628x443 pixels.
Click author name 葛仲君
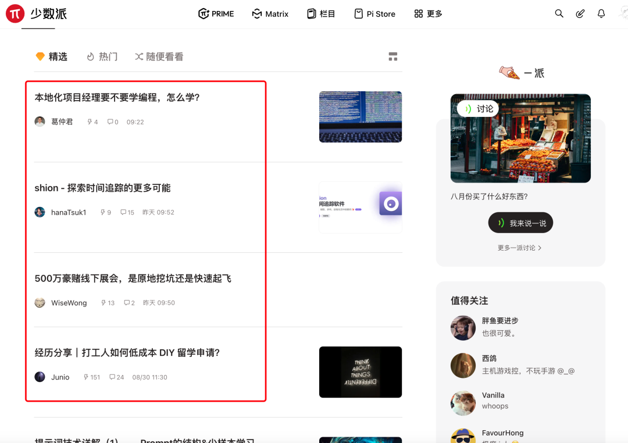(62, 122)
